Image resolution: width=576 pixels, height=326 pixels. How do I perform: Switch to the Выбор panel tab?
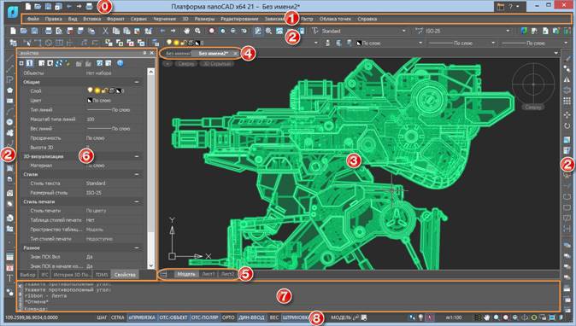(x=28, y=275)
